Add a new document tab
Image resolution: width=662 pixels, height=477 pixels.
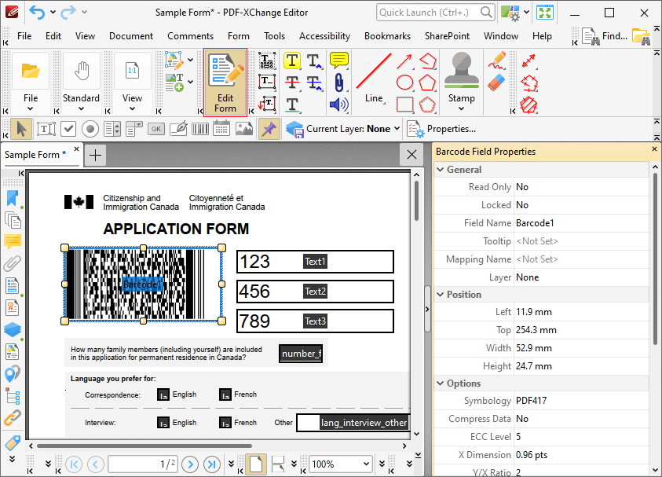[96, 155]
